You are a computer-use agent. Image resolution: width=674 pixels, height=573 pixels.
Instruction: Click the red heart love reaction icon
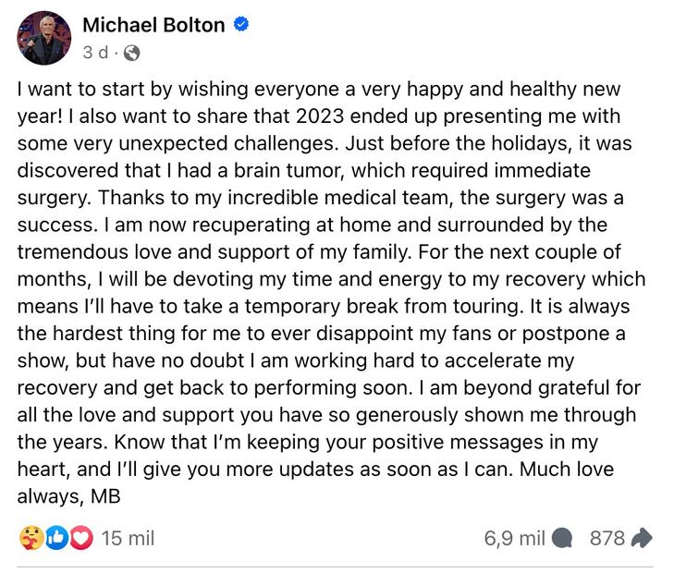pyautogui.click(x=81, y=538)
